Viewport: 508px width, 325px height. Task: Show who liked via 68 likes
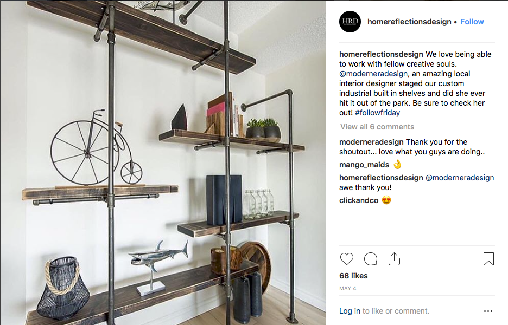[353, 276]
